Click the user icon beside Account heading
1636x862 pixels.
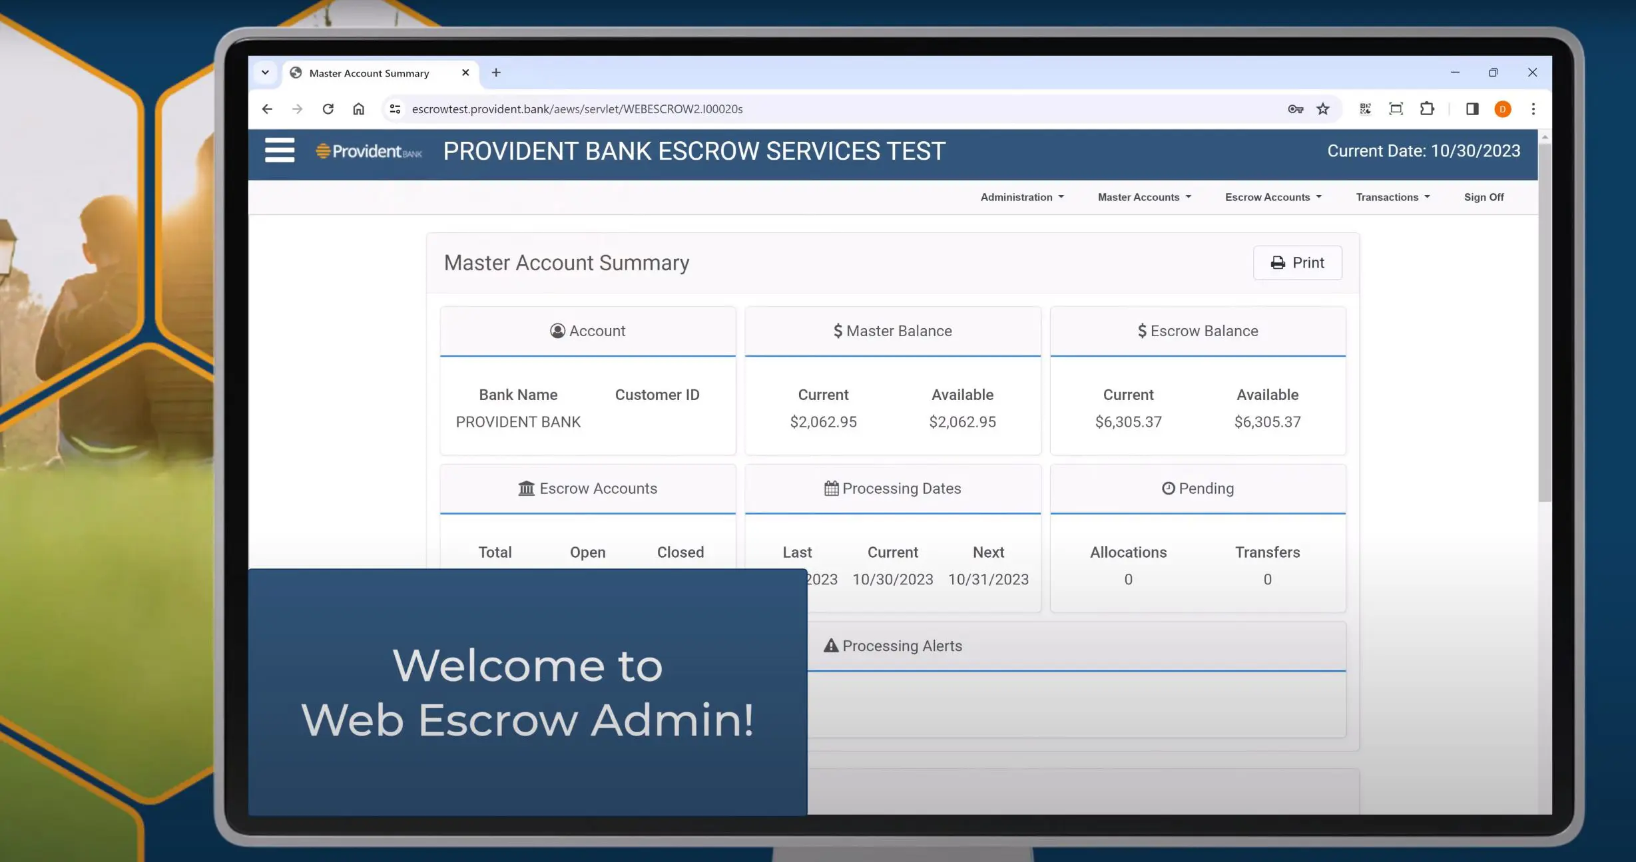pyautogui.click(x=557, y=331)
